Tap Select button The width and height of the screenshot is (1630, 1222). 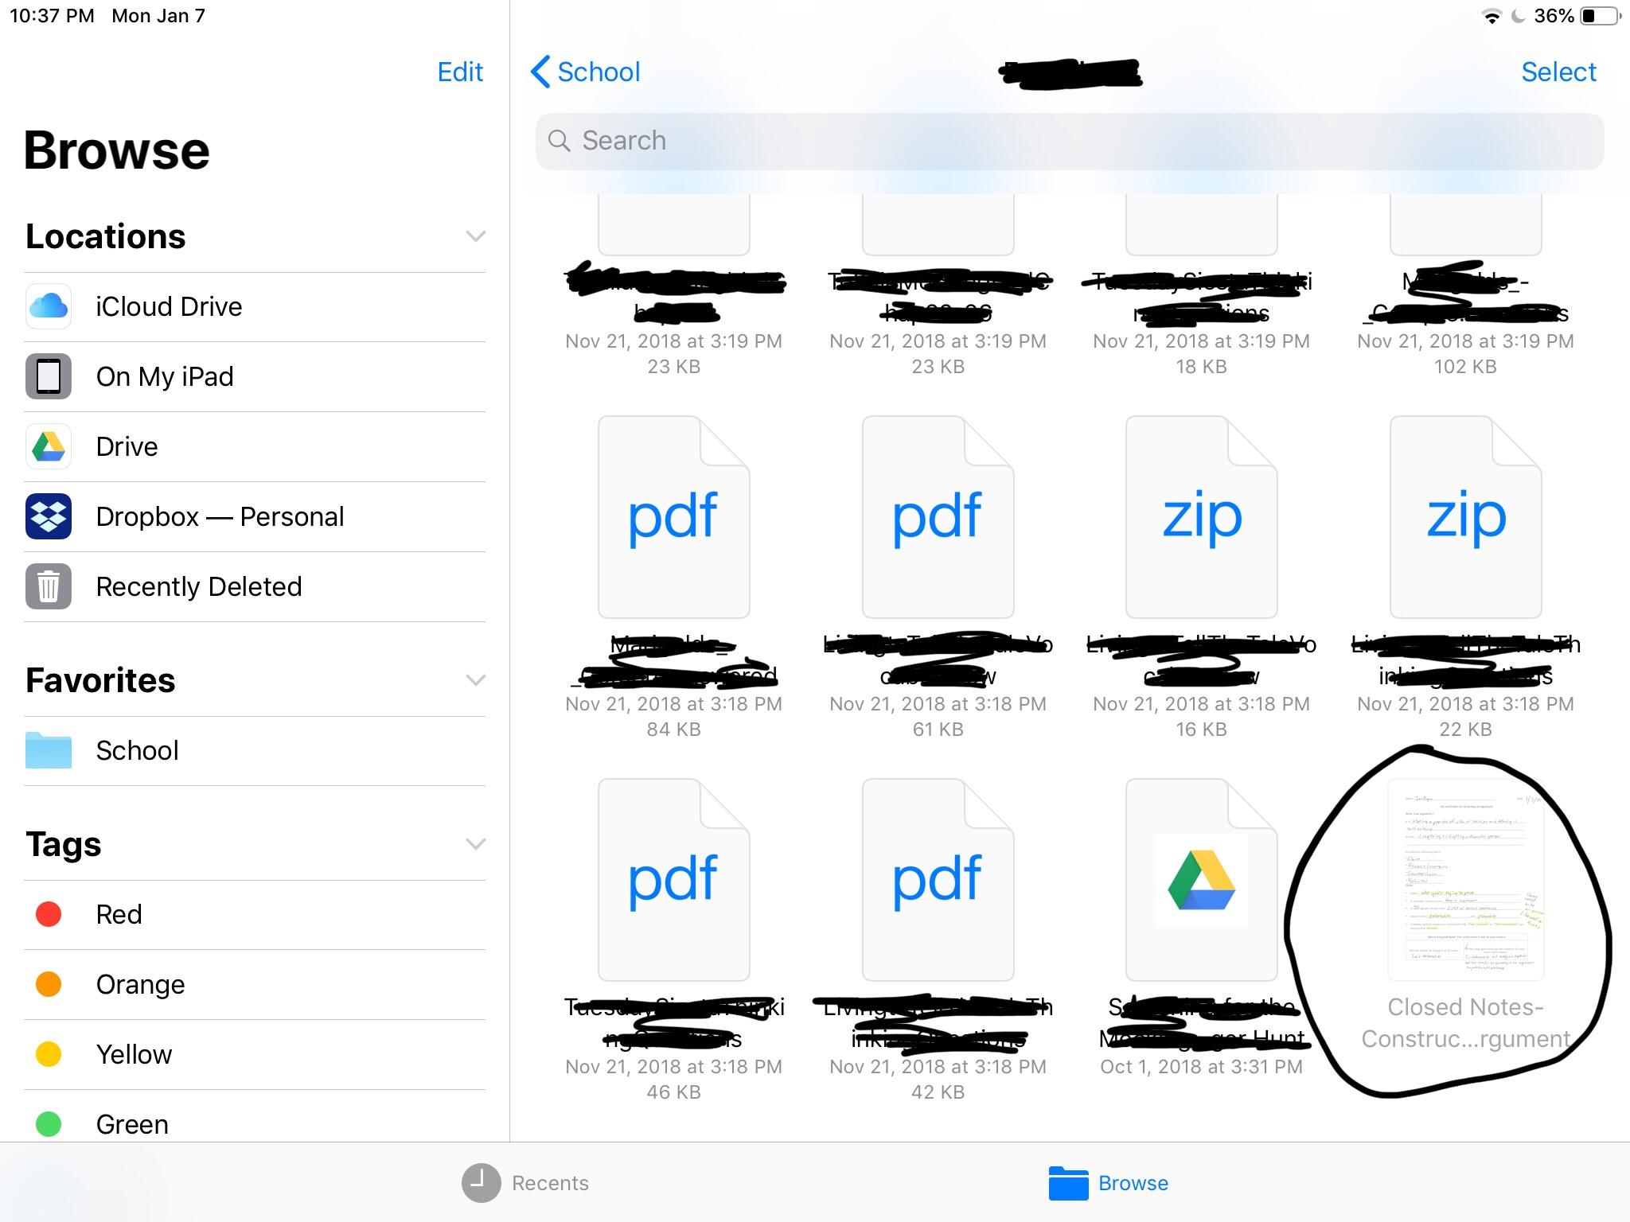coord(1558,72)
